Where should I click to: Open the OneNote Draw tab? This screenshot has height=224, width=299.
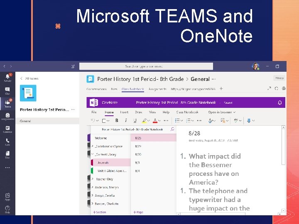[139, 112]
